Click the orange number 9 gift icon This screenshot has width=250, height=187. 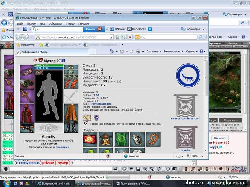[x=153, y=140]
